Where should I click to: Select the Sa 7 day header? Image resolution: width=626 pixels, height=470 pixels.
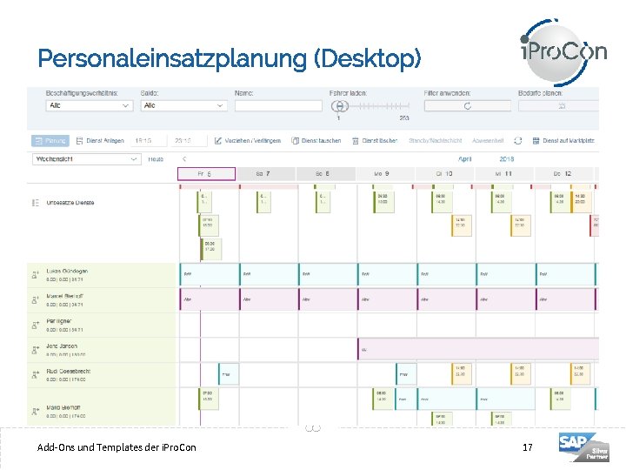(266, 174)
